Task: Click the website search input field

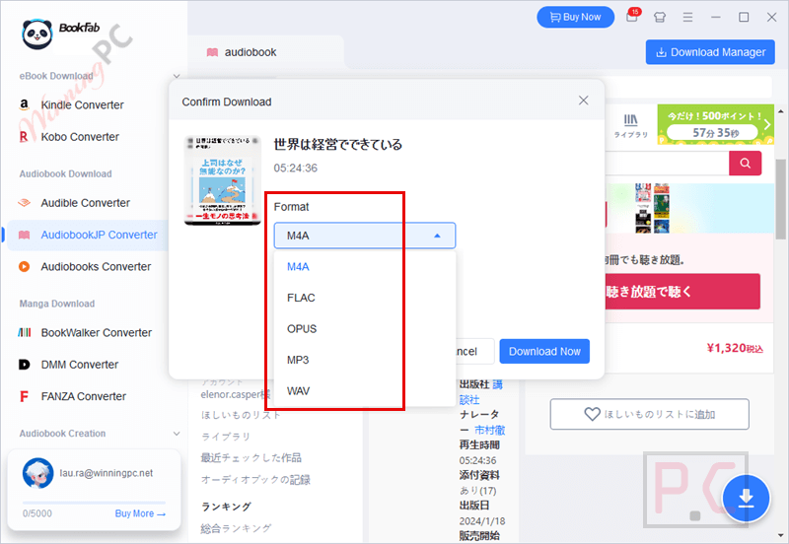Action: tap(667, 163)
